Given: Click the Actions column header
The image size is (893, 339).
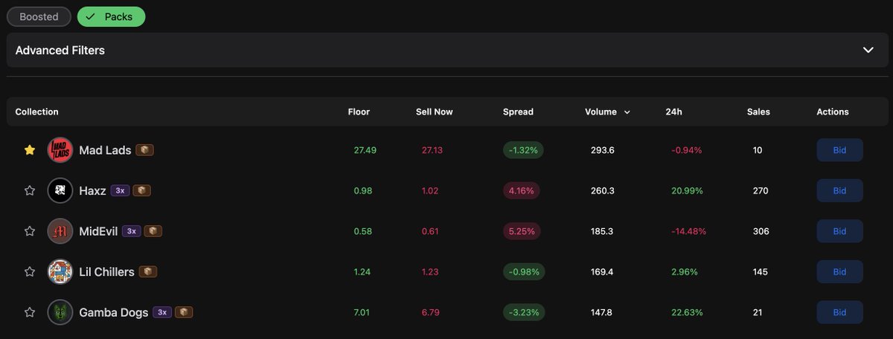Looking at the screenshot, I should (833, 112).
